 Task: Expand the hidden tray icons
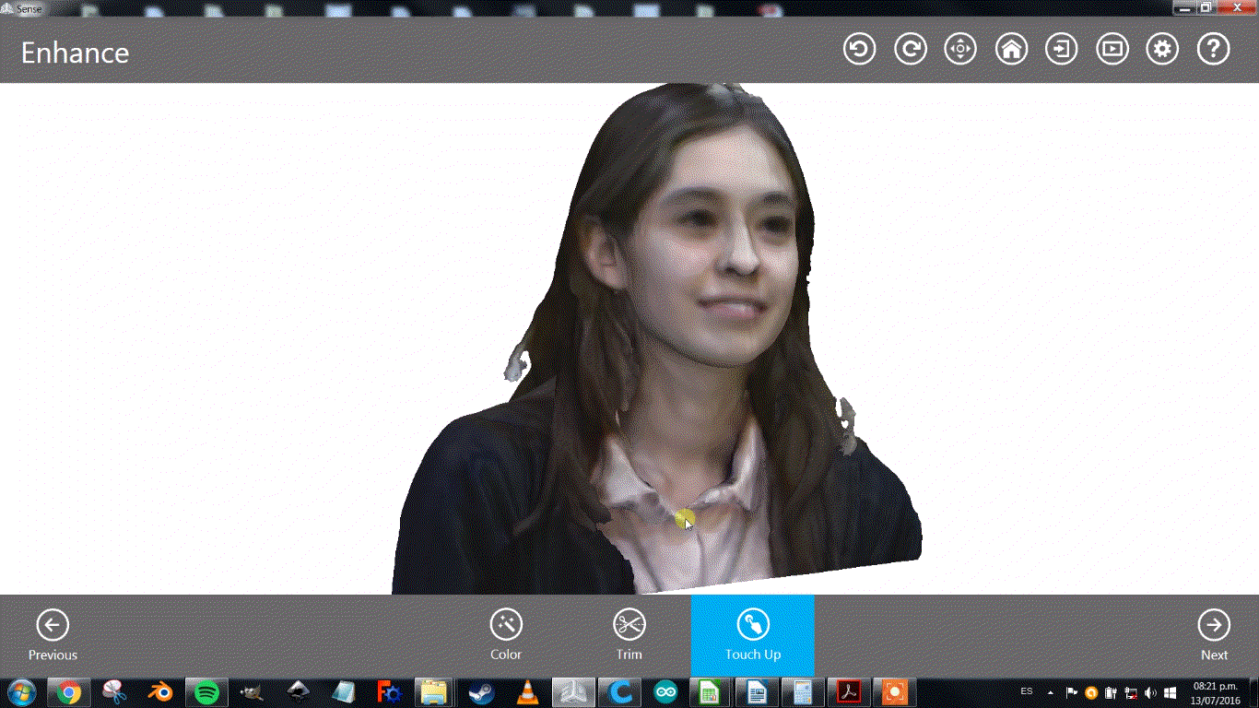1052,691
